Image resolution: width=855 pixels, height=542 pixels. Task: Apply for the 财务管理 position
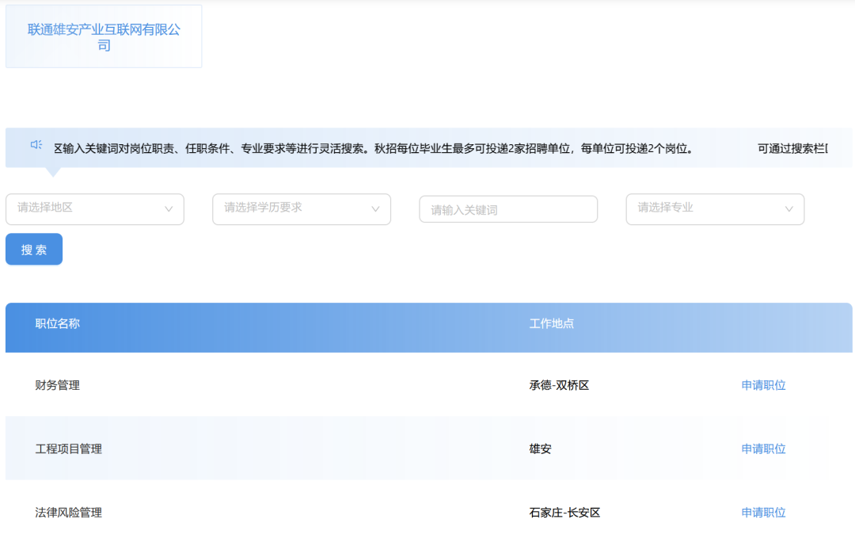763,385
